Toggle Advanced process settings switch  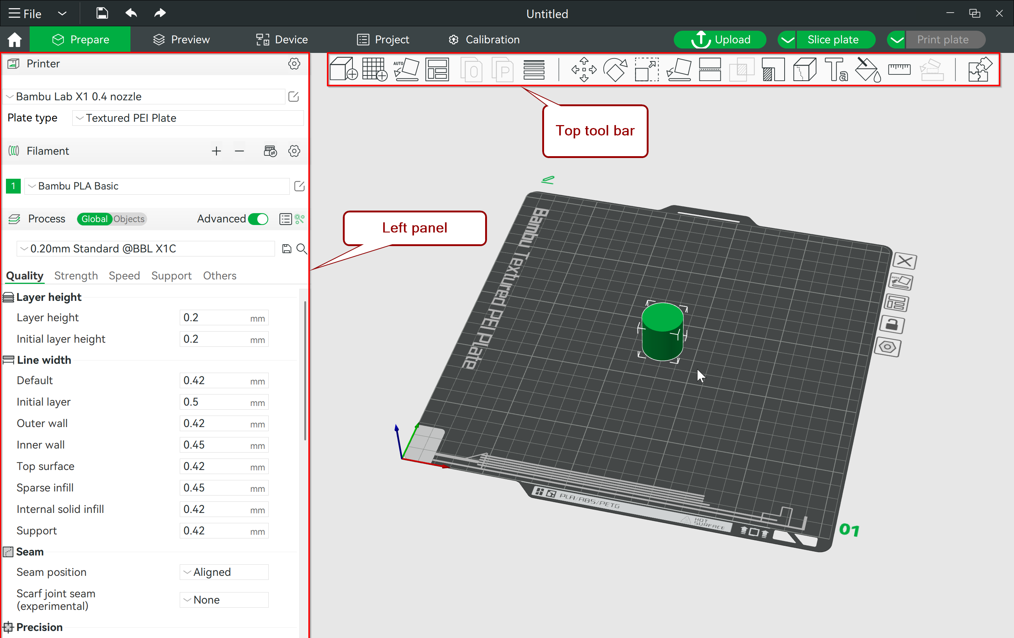pos(259,218)
